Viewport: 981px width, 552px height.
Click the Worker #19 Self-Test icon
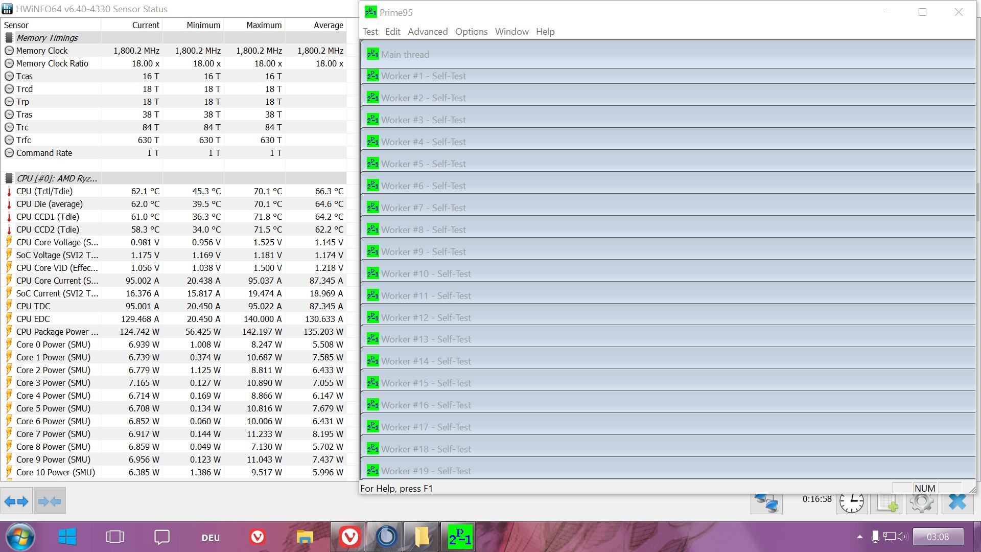(x=372, y=471)
